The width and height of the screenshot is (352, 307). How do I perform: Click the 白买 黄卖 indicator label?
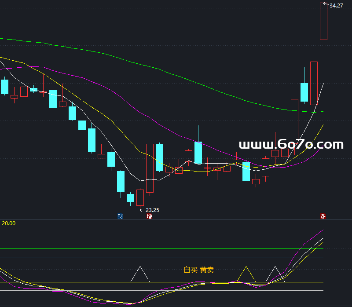199,270
